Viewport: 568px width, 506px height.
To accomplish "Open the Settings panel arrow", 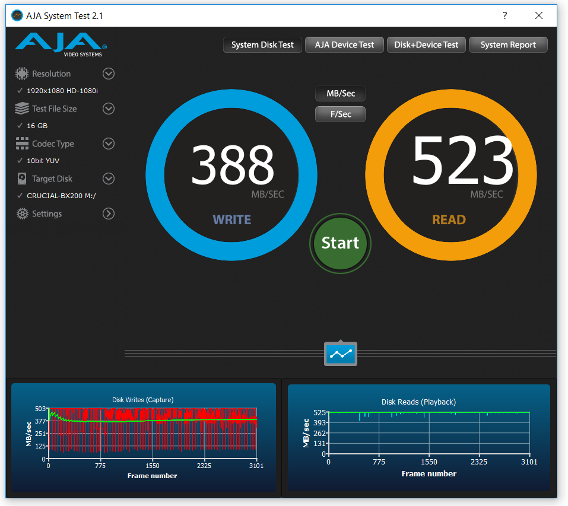I will click(x=108, y=214).
